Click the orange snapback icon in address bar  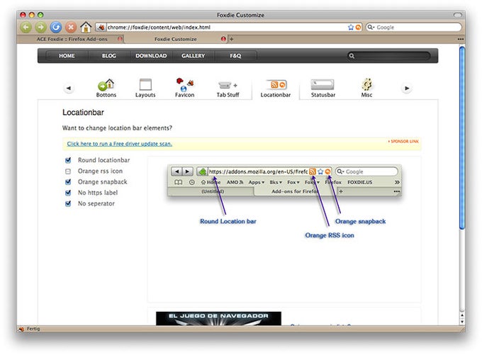tap(358, 28)
